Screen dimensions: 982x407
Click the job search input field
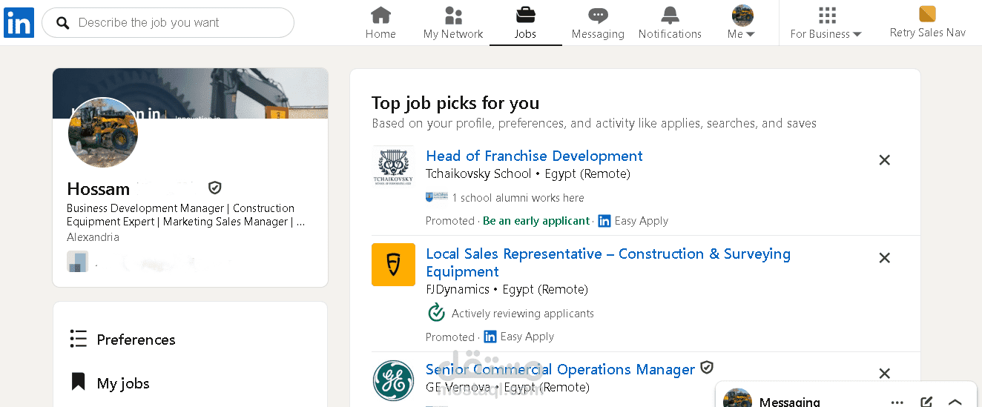[178, 23]
